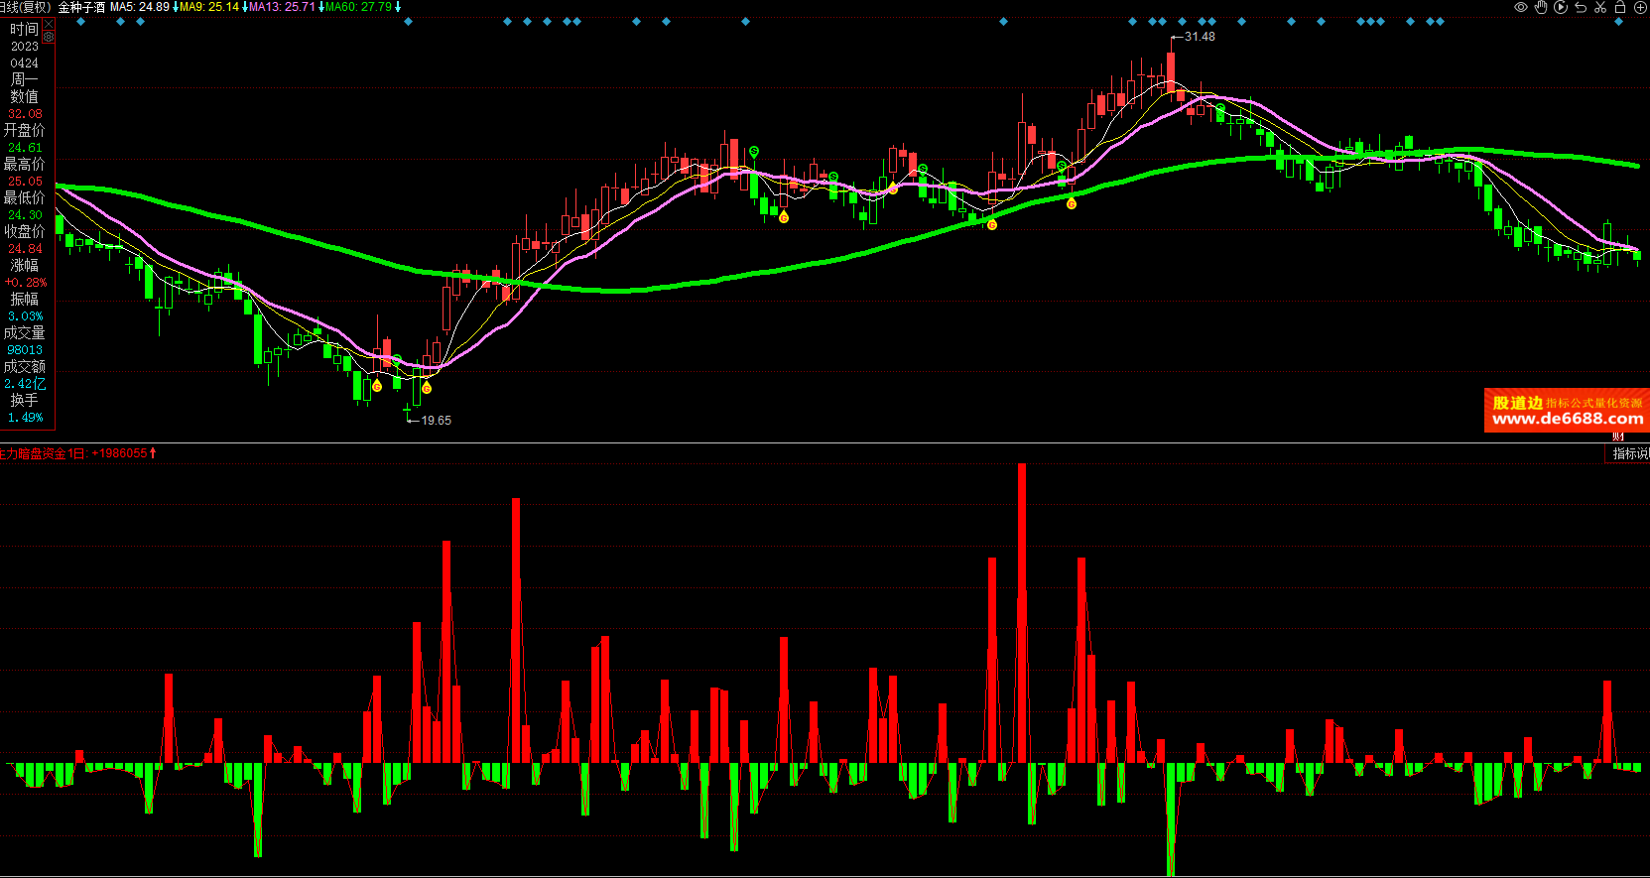The height and width of the screenshot is (878, 1650).
Task: Click the 金种子酒 stock name
Action: 81,7
